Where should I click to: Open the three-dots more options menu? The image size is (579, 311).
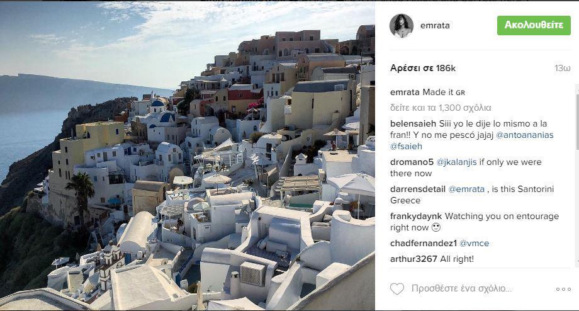tap(563, 289)
